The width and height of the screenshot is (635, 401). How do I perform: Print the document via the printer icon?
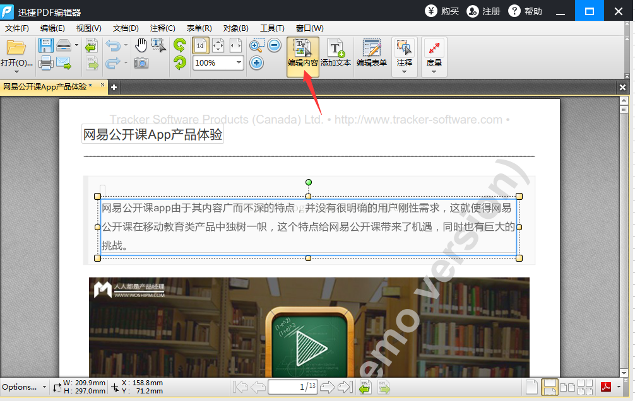45,63
